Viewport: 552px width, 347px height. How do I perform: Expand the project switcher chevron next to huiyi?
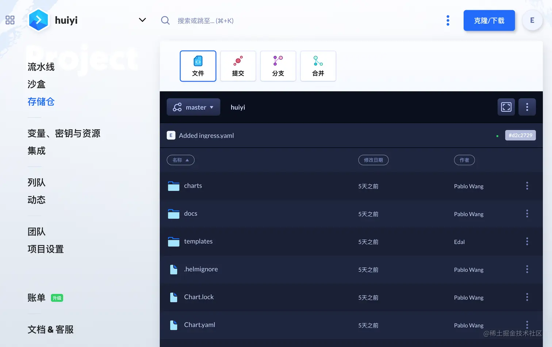[x=142, y=20]
